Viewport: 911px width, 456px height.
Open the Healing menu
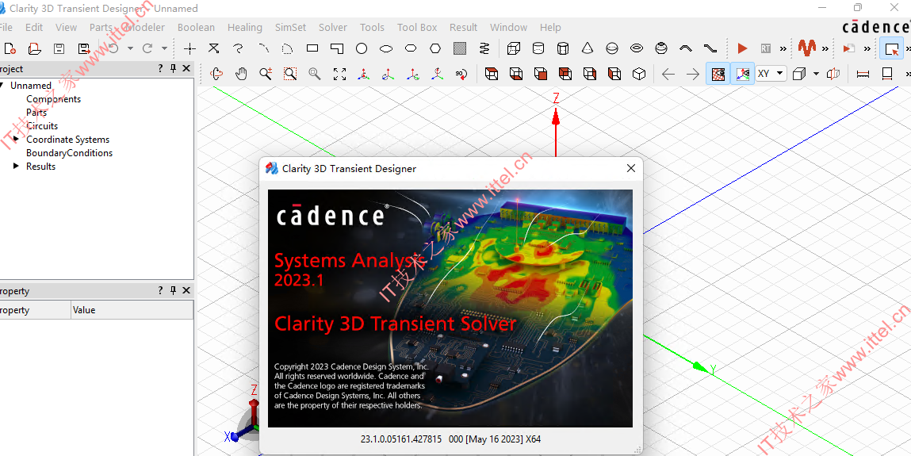(245, 27)
